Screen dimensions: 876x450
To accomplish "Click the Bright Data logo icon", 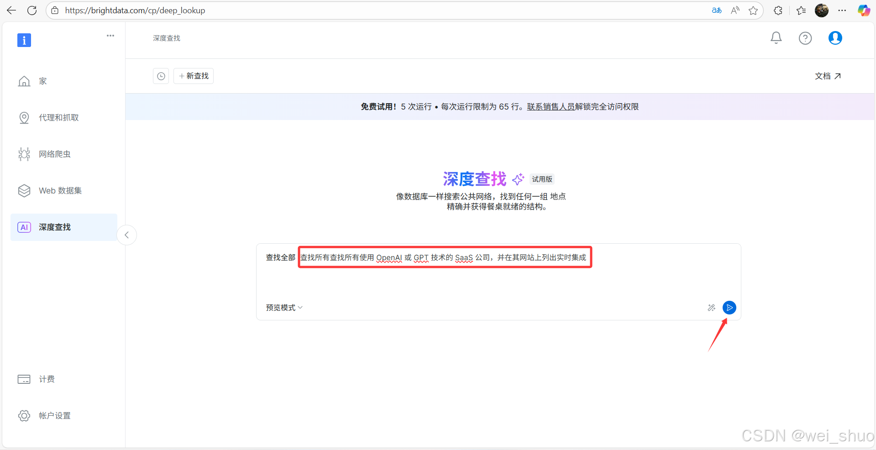I will (x=24, y=40).
